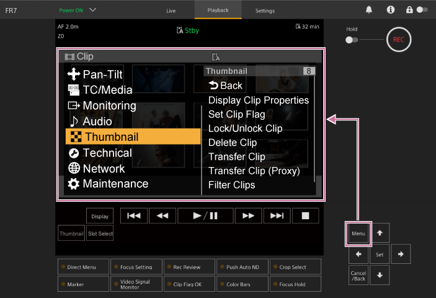Toggle the Hold switch

pyautogui.click(x=352, y=40)
